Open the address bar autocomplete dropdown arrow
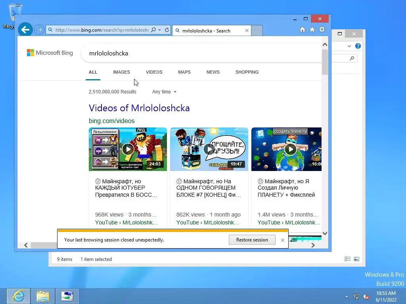 click(160, 30)
